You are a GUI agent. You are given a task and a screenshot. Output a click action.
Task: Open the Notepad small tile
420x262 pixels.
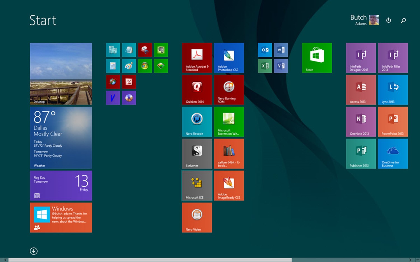[x=129, y=50]
